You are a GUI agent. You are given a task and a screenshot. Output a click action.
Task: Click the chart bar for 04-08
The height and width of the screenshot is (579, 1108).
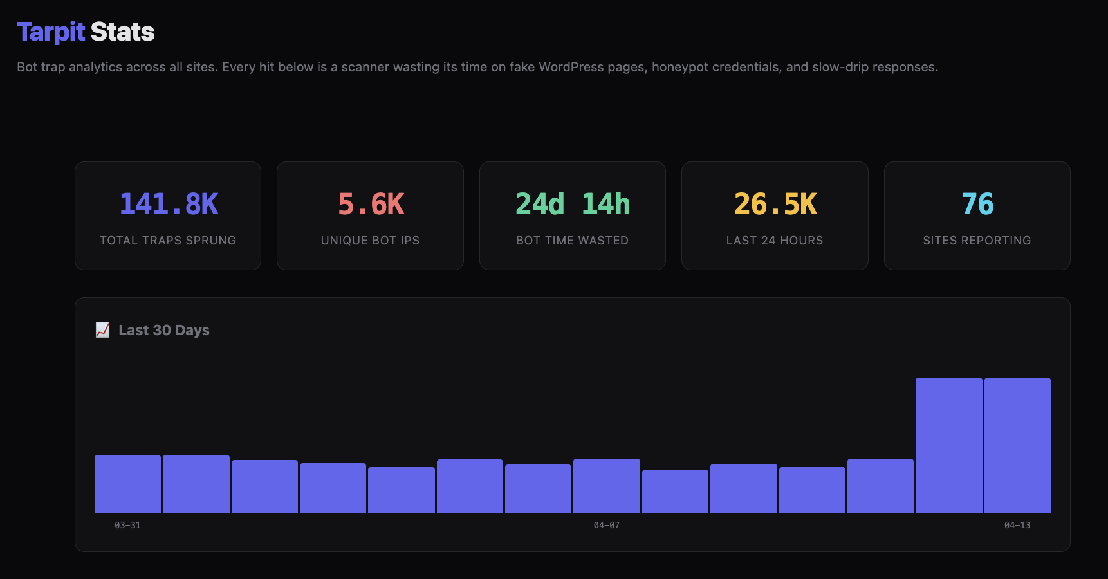(675, 492)
